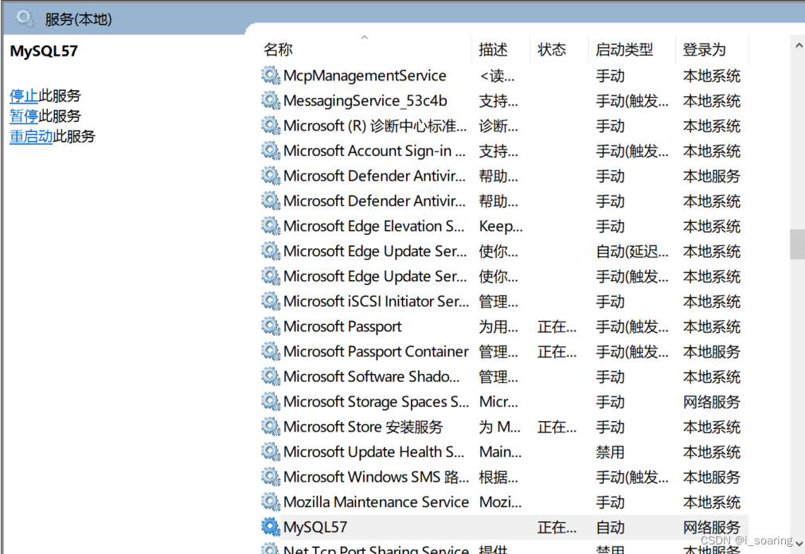Click 禁用 startup type of Microsoft Update Health

(x=610, y=452)
